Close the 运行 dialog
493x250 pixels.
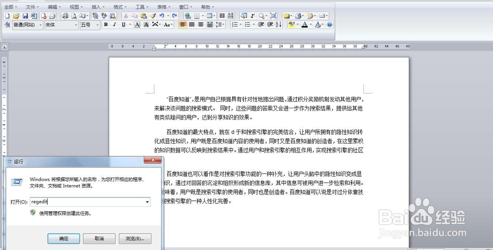(x=153, y=160)
